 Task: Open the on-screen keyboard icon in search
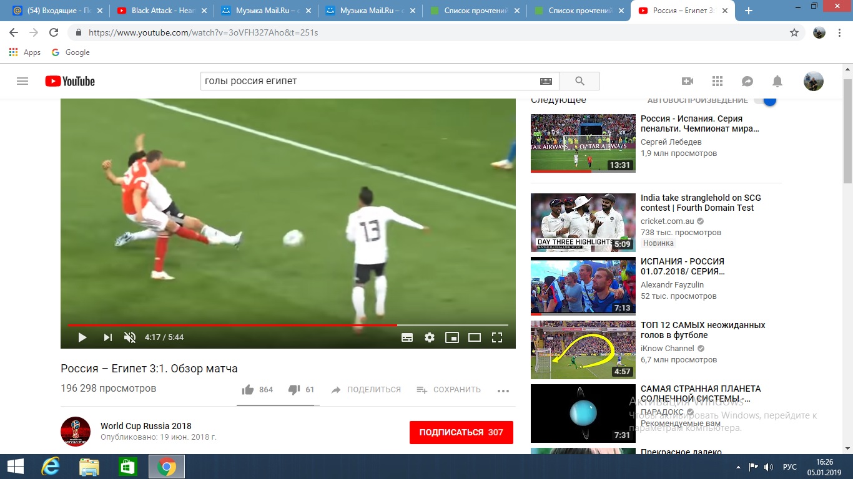[x=546, y=81]
